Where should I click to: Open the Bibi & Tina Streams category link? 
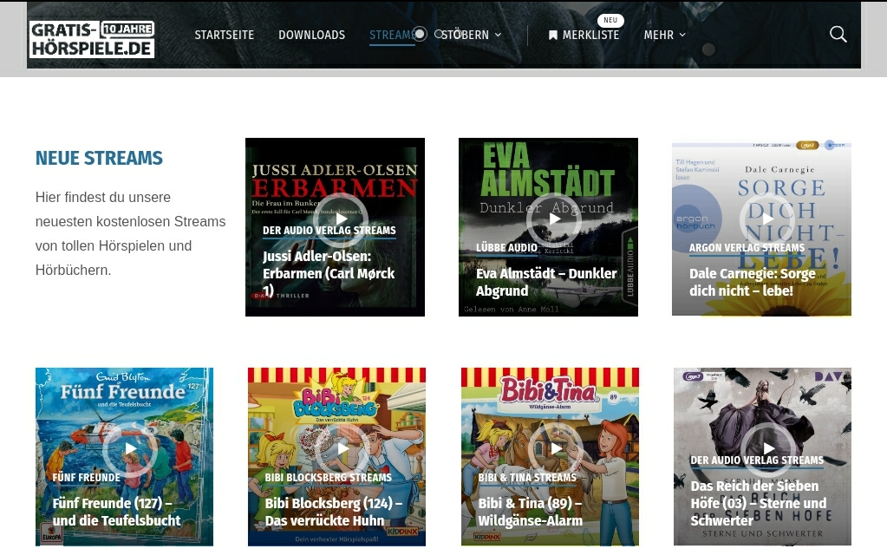tap(527, 478)
